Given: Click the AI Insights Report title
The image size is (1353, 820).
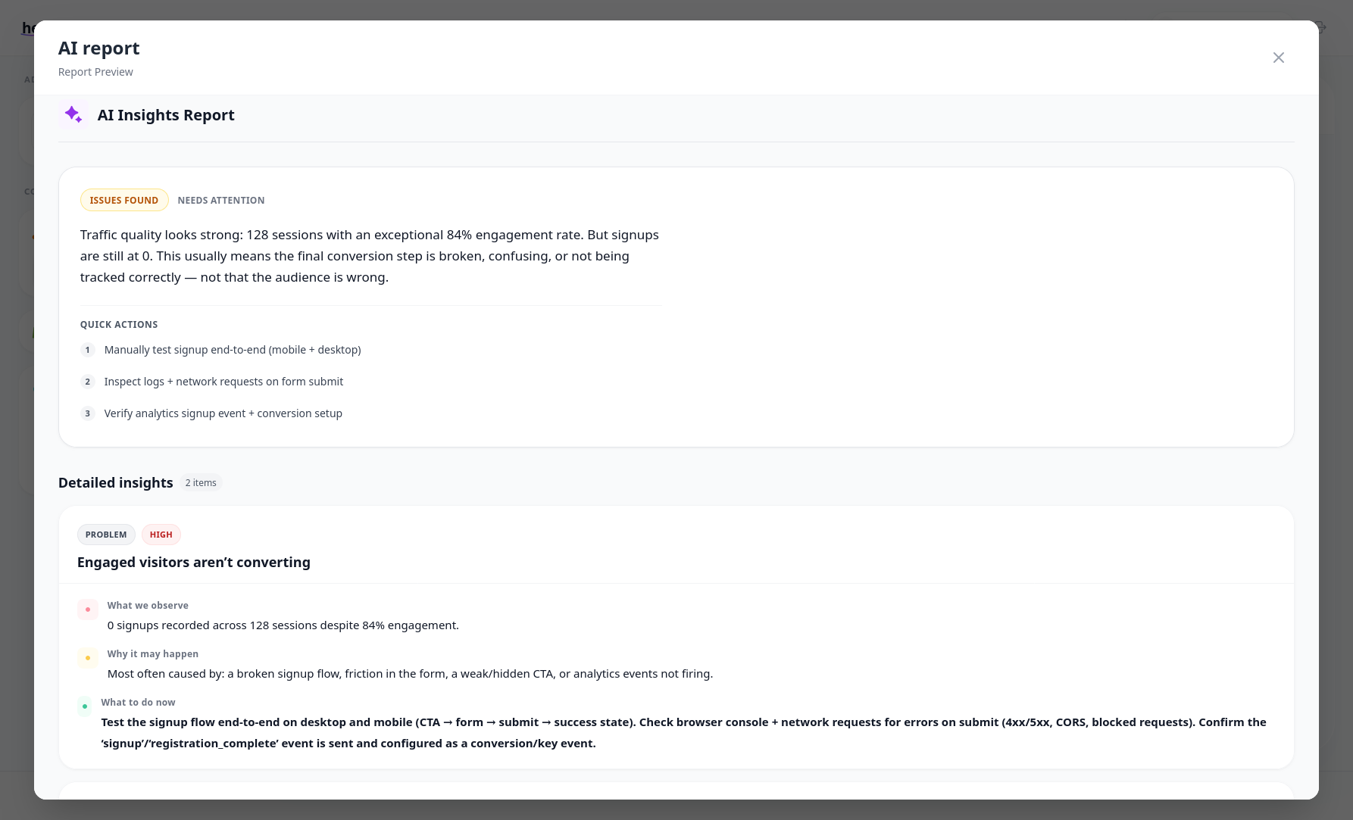Looking at the screenshot, I should (166, 115).
